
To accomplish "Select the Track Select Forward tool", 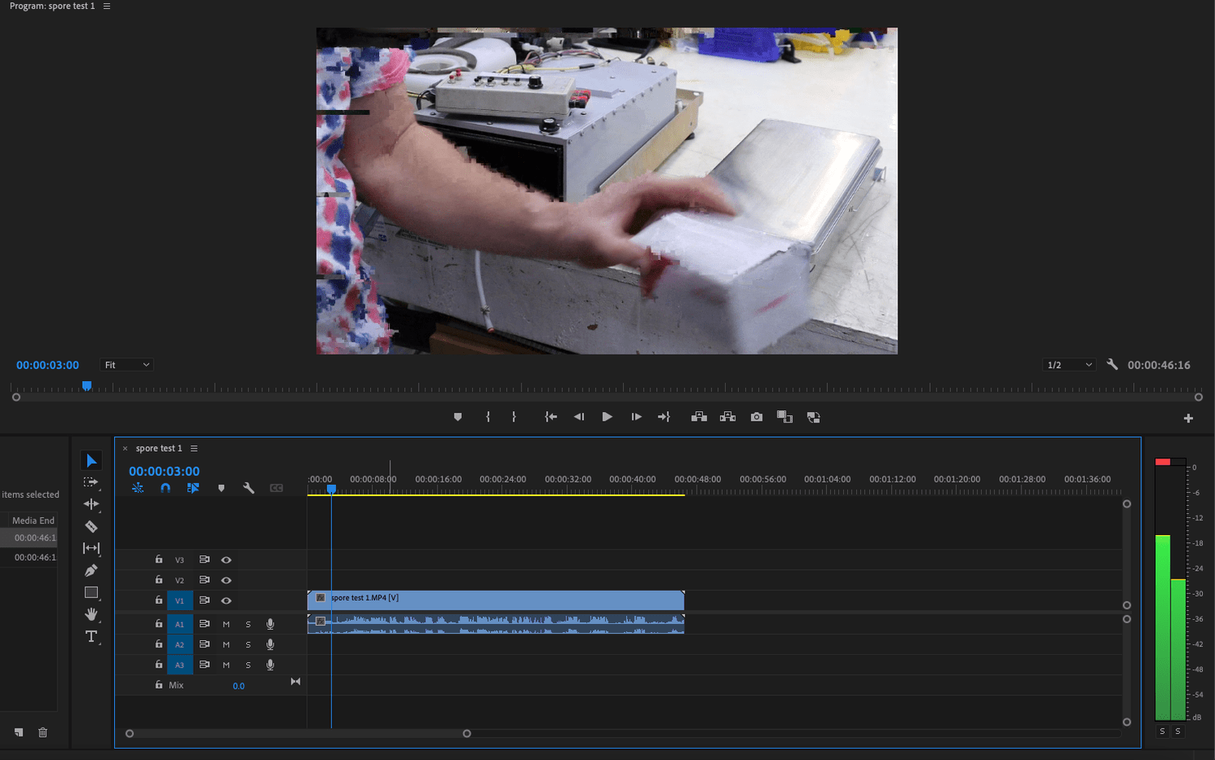I will [92, 482].
